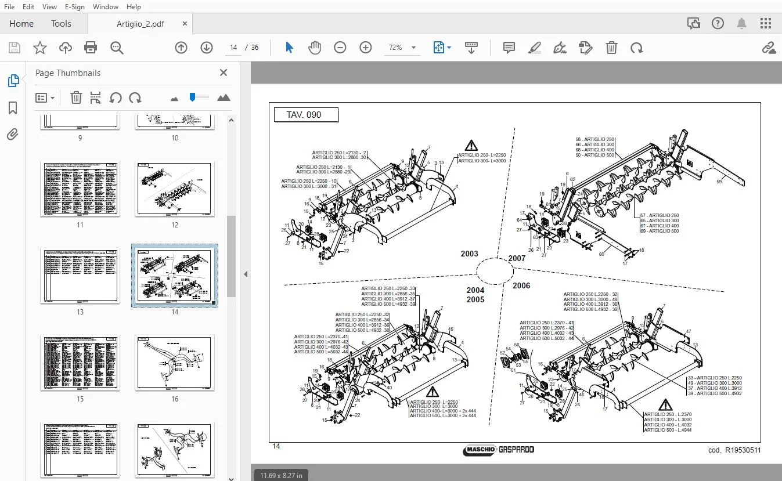Viewport: 782px width, 481px height.
Task: Select the page 12 thumbnail
Action: (x=175, y=189)
